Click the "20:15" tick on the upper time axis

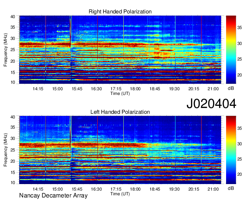tap(194, 89)
